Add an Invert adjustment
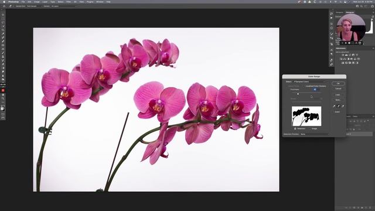 coord(343,63)
